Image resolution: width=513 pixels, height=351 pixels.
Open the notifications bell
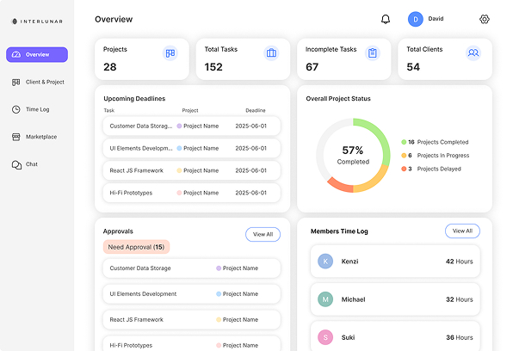pyautogui.click(x=386, y=19)
